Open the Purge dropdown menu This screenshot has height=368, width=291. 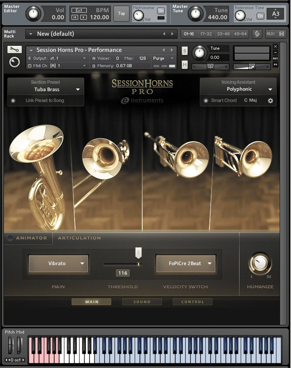click(163, 58)
